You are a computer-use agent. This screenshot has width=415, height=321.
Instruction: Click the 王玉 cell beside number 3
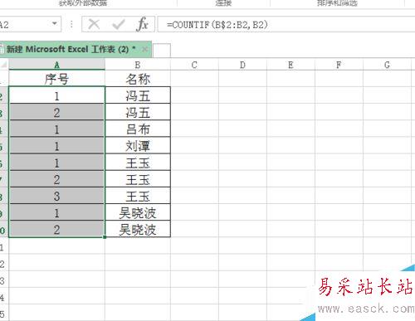pos(138,196)
